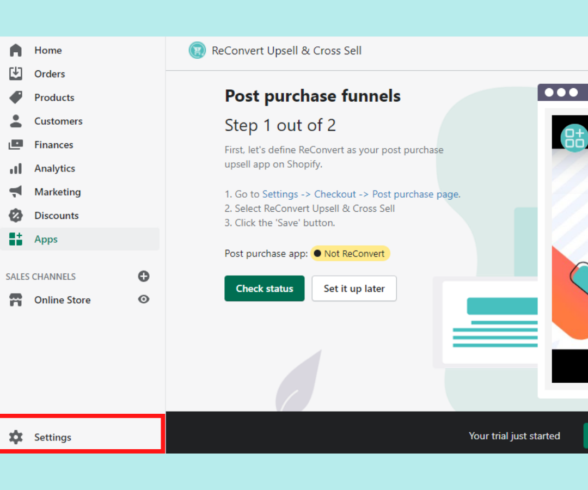Select Apps in the sidebar
The width and height of the screenshot is (588, 490).
(79, 239)
